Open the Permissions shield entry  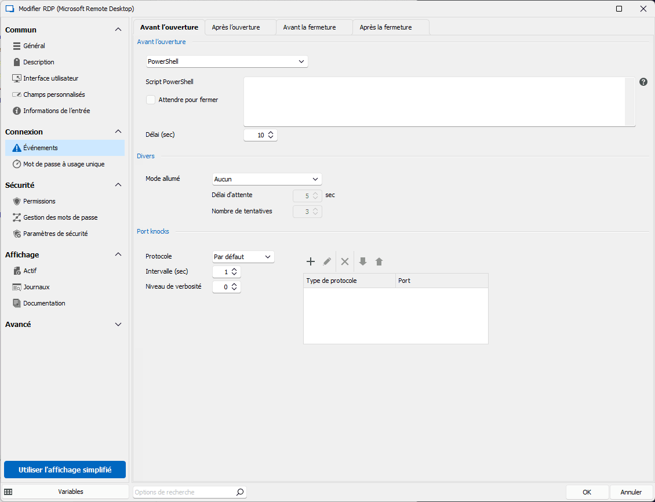[39, 201]
